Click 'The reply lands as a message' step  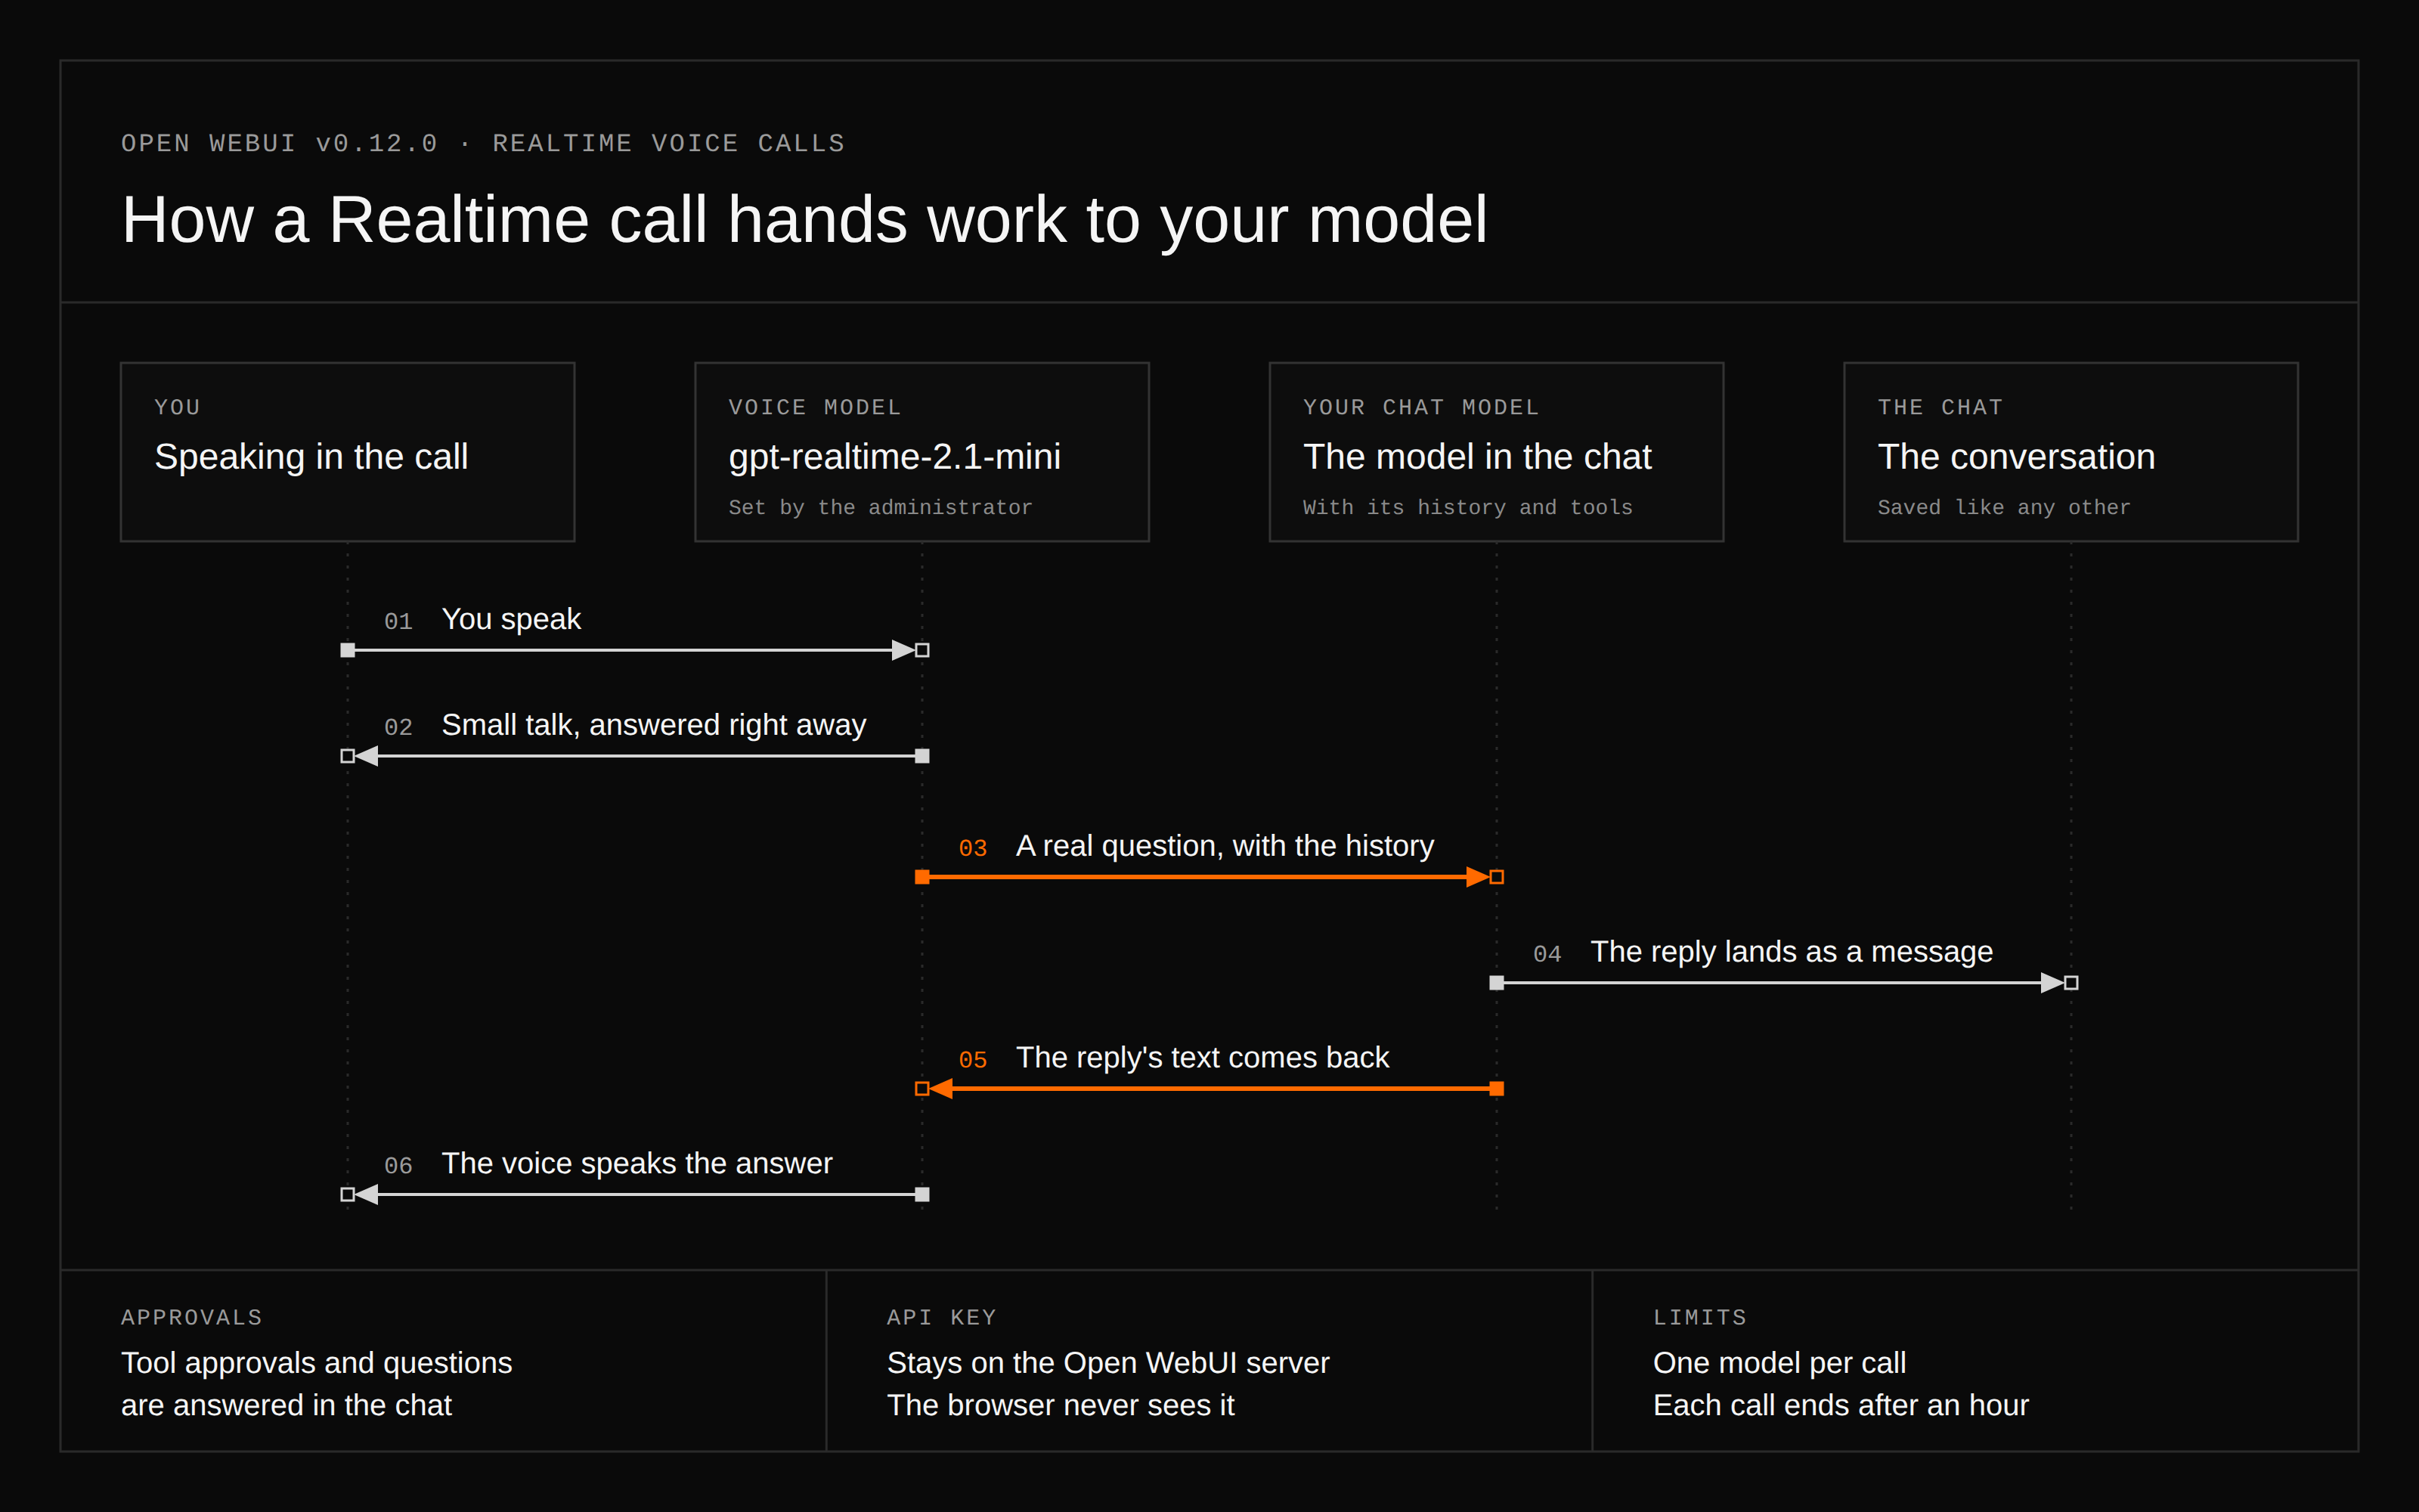[1792, 952]
